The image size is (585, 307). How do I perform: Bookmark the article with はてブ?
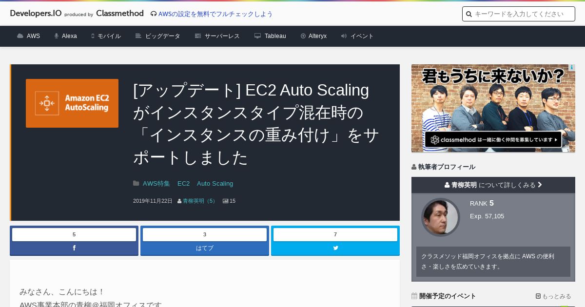tap(205, 248)
